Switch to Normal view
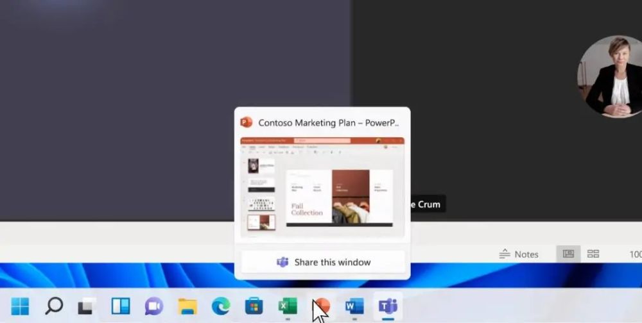 click(568, 254)
